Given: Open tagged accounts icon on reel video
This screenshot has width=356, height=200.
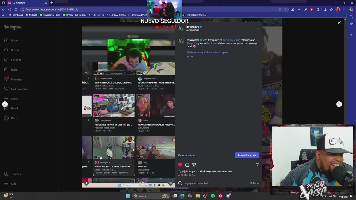Looking at the screenshot, I should pos(86,183).
